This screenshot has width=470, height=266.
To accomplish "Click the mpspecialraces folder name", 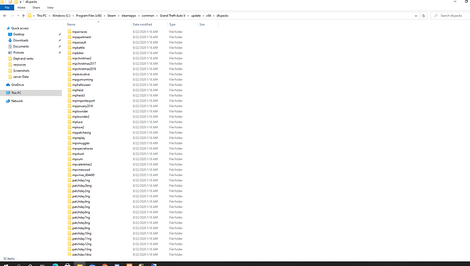I will click(x=82, y=148).
